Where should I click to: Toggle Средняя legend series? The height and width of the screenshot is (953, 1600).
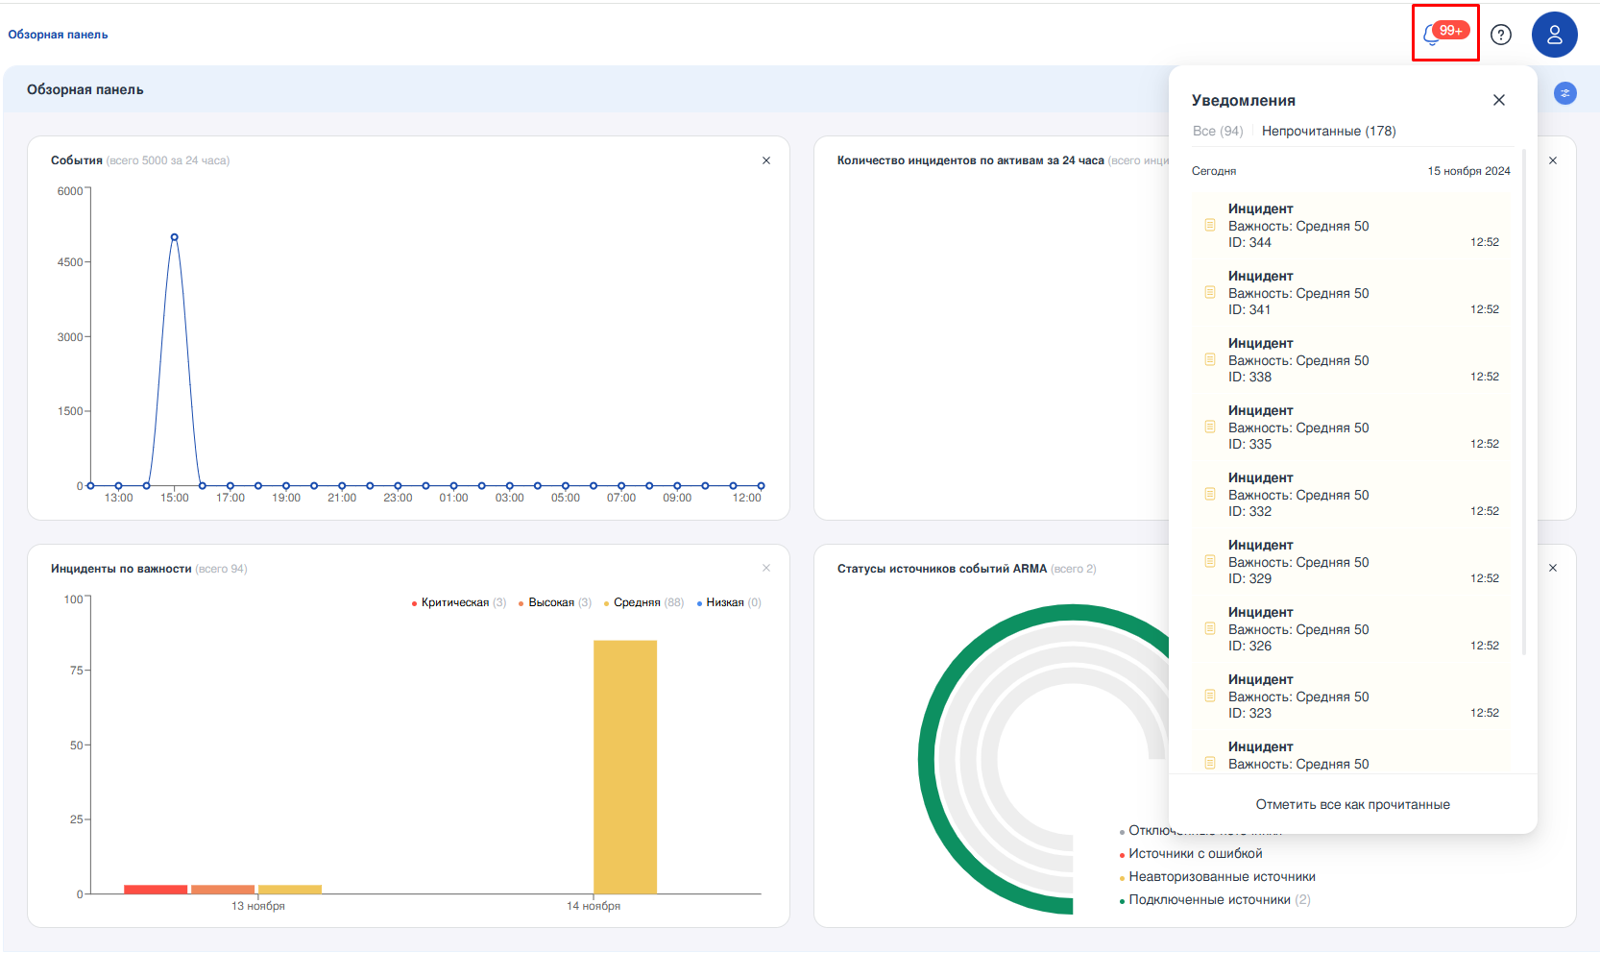637,602
